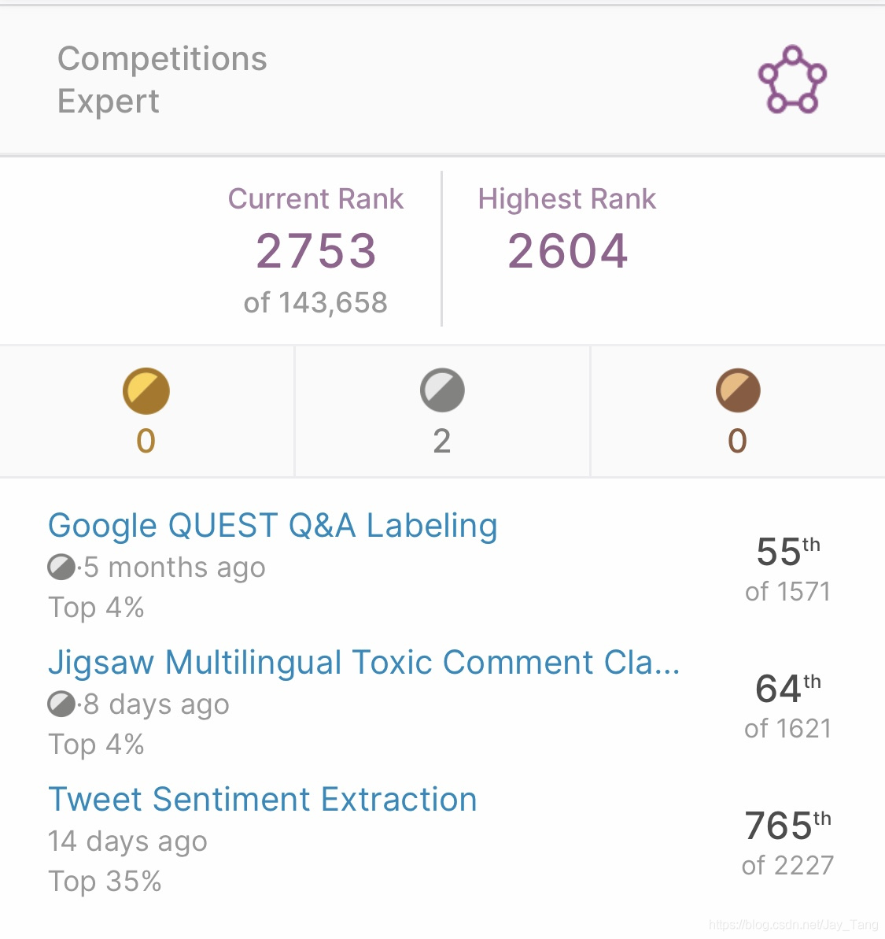Viewport: 885px width, 939px height.
Task: Click the silver medal icon in medal row
Action: pyautogui.click(x=442, y=390)
